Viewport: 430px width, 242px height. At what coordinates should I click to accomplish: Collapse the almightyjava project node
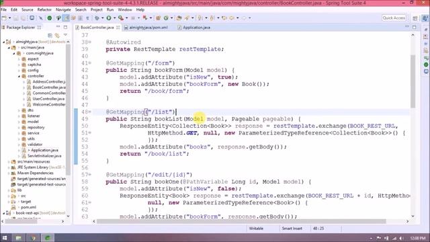(3, 42)
